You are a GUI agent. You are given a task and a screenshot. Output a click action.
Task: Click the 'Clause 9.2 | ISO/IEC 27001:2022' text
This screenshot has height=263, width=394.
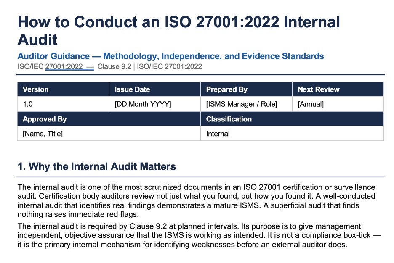click(149, 67)
